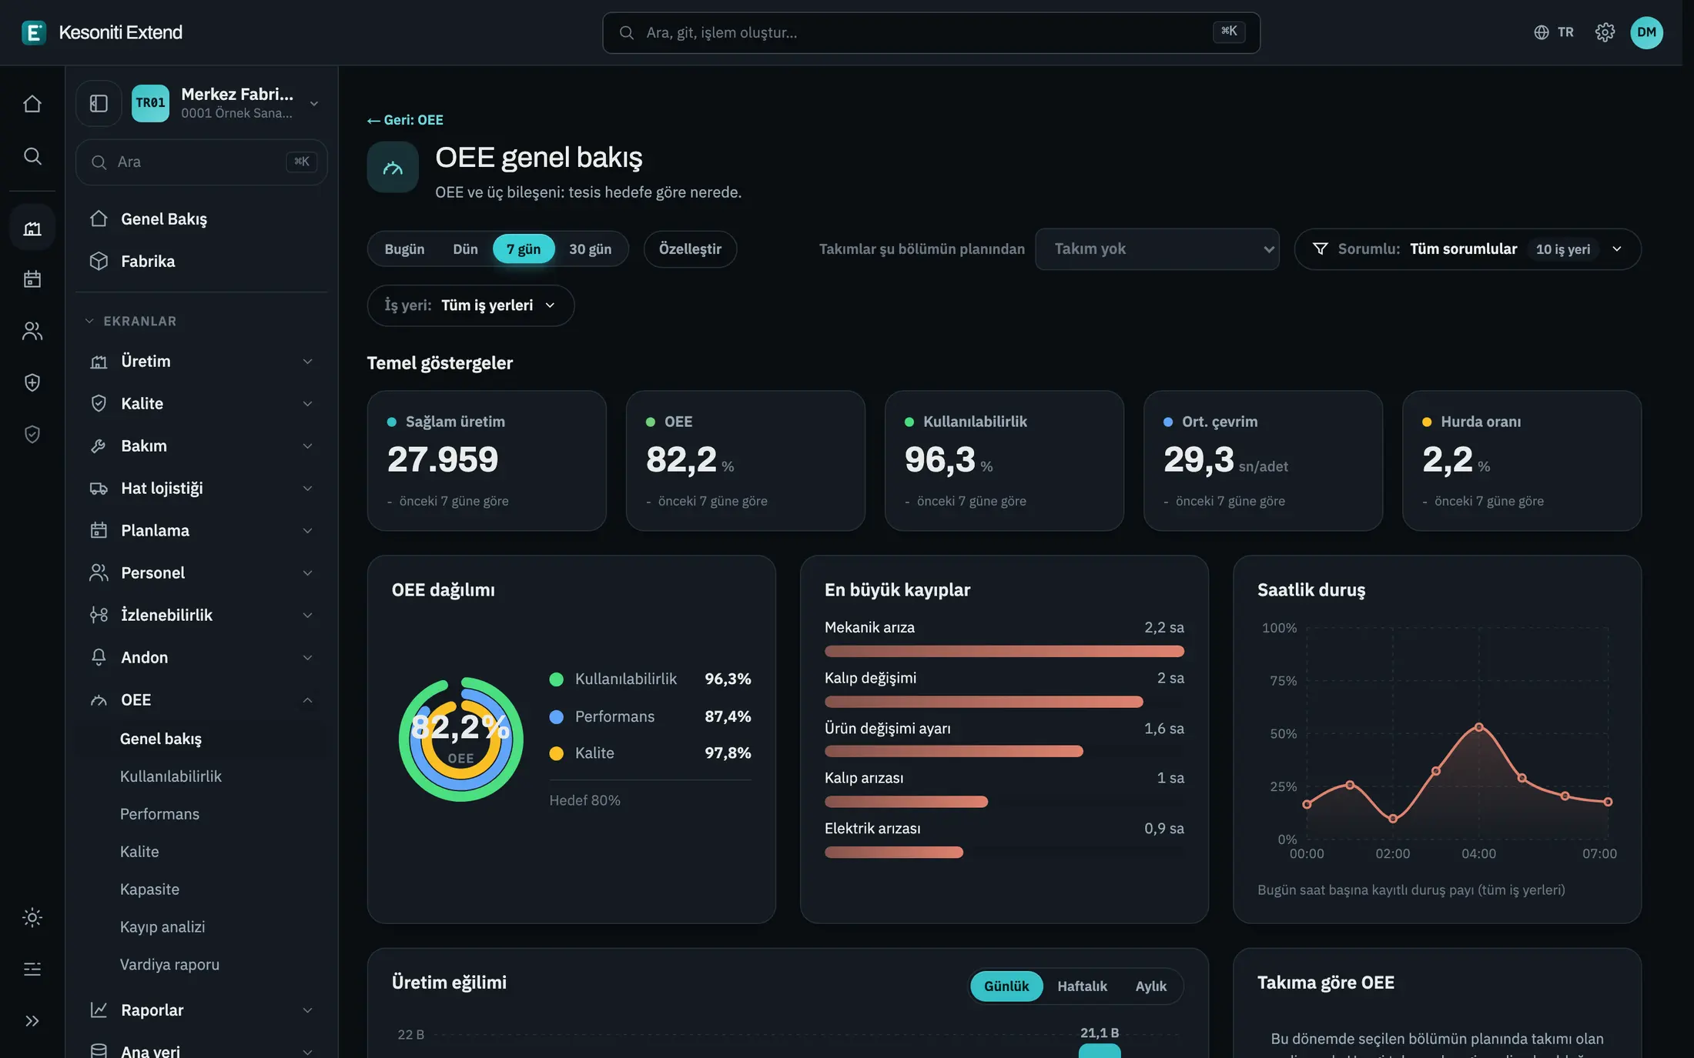The image size is (1694, 1058).
Task: Open the İş yeri filter dropdown
Action: [x=470, y=305]
